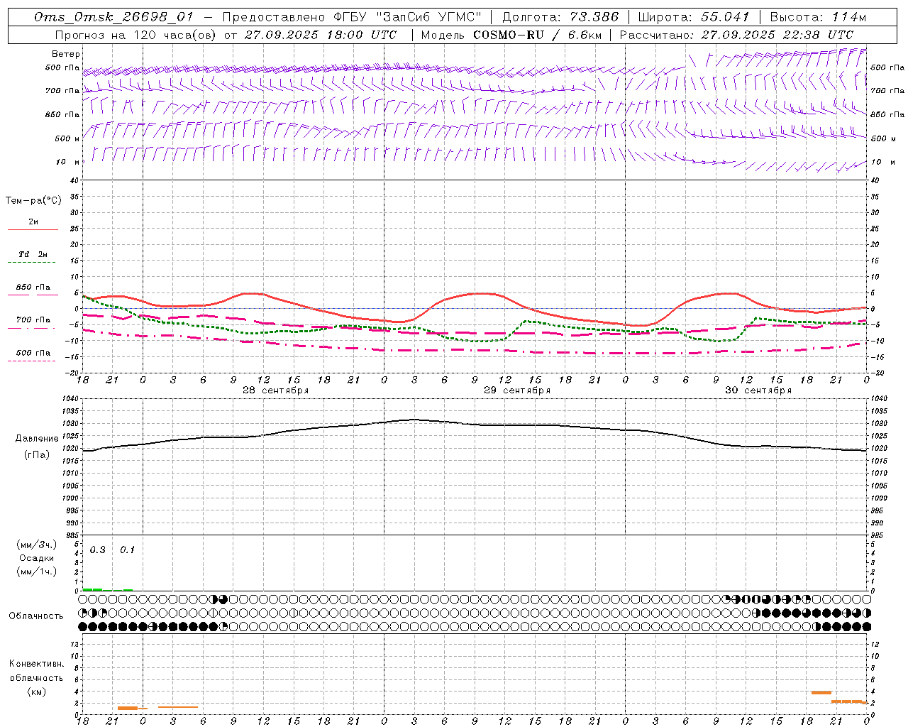
Task: Click the Td 2м dew point legend entry
Action: (33, 254)
